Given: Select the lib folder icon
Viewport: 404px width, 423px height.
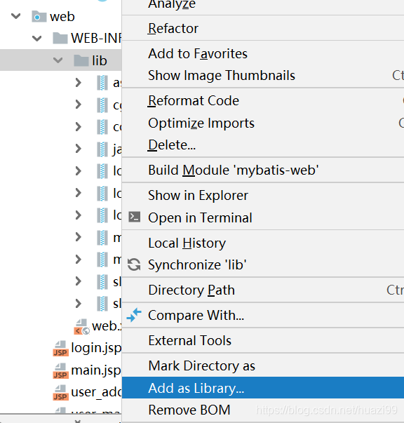Looking at the screenshot, I should pyautogui.click(x=81, y=60).
